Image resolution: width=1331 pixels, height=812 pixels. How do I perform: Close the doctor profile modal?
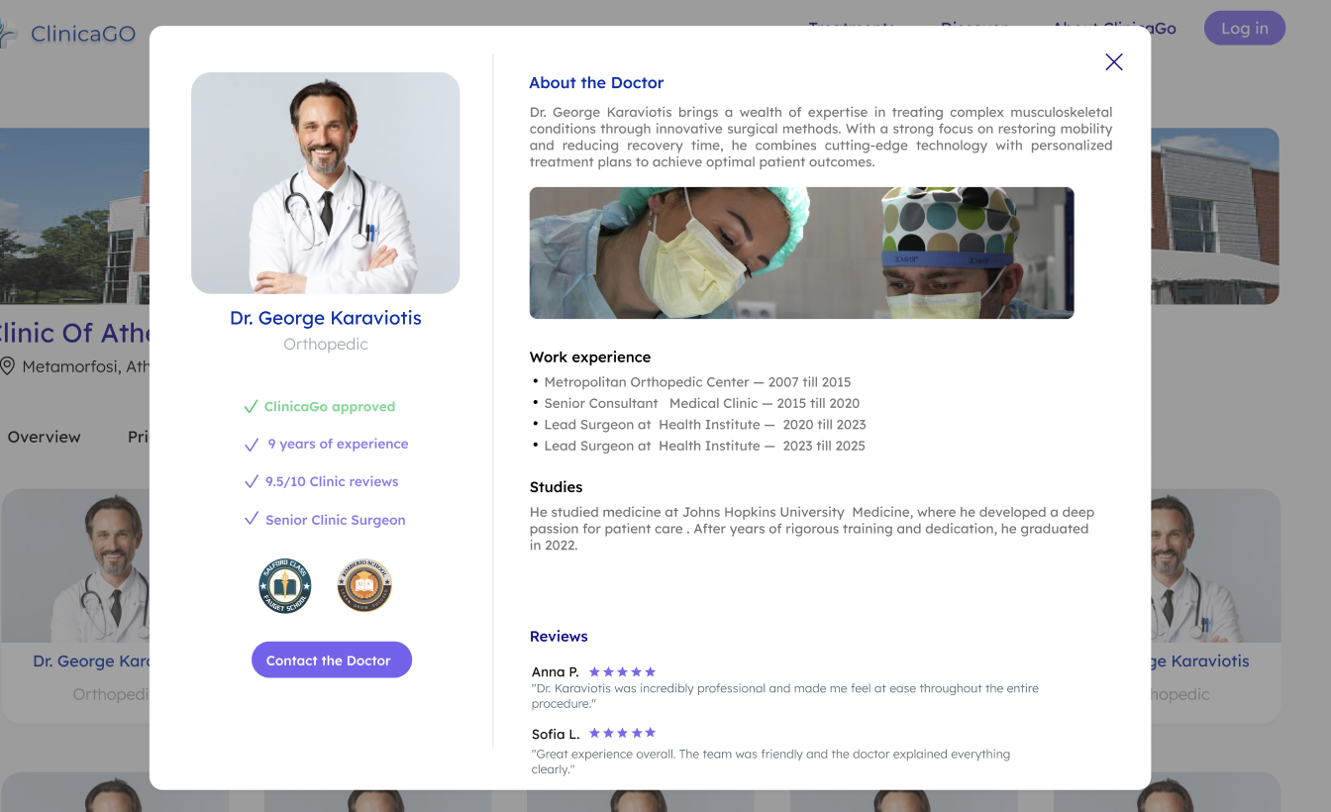point(1114,61)
